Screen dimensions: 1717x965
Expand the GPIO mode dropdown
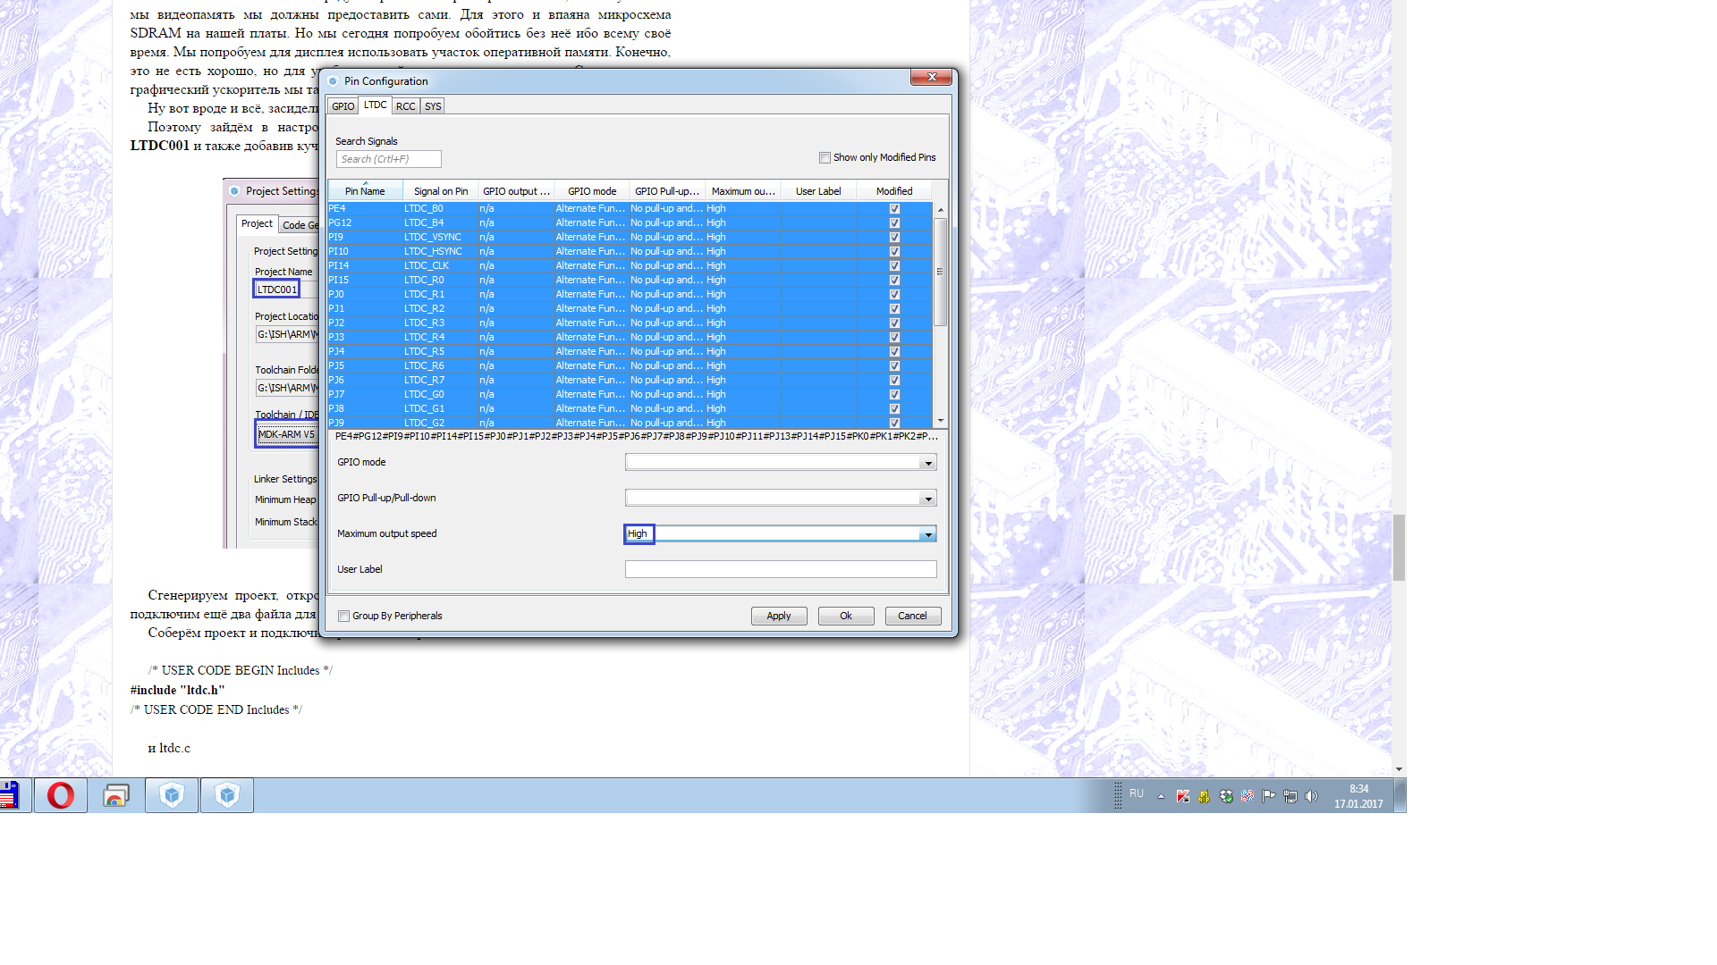[927, 463]
